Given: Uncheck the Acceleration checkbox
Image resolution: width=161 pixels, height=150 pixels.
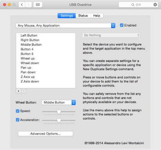Looking at the screenshot, I should point(18,120).
